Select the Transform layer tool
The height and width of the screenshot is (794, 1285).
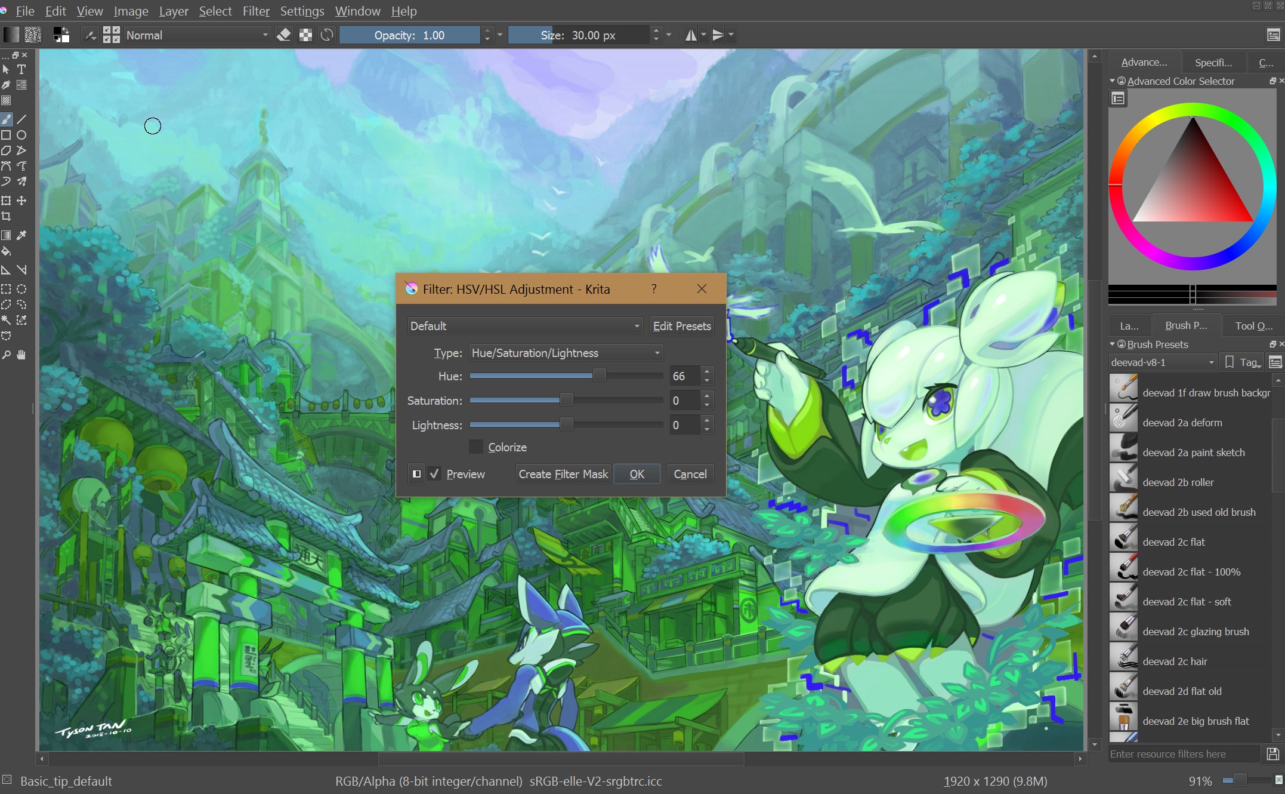(x=6, y=201)
